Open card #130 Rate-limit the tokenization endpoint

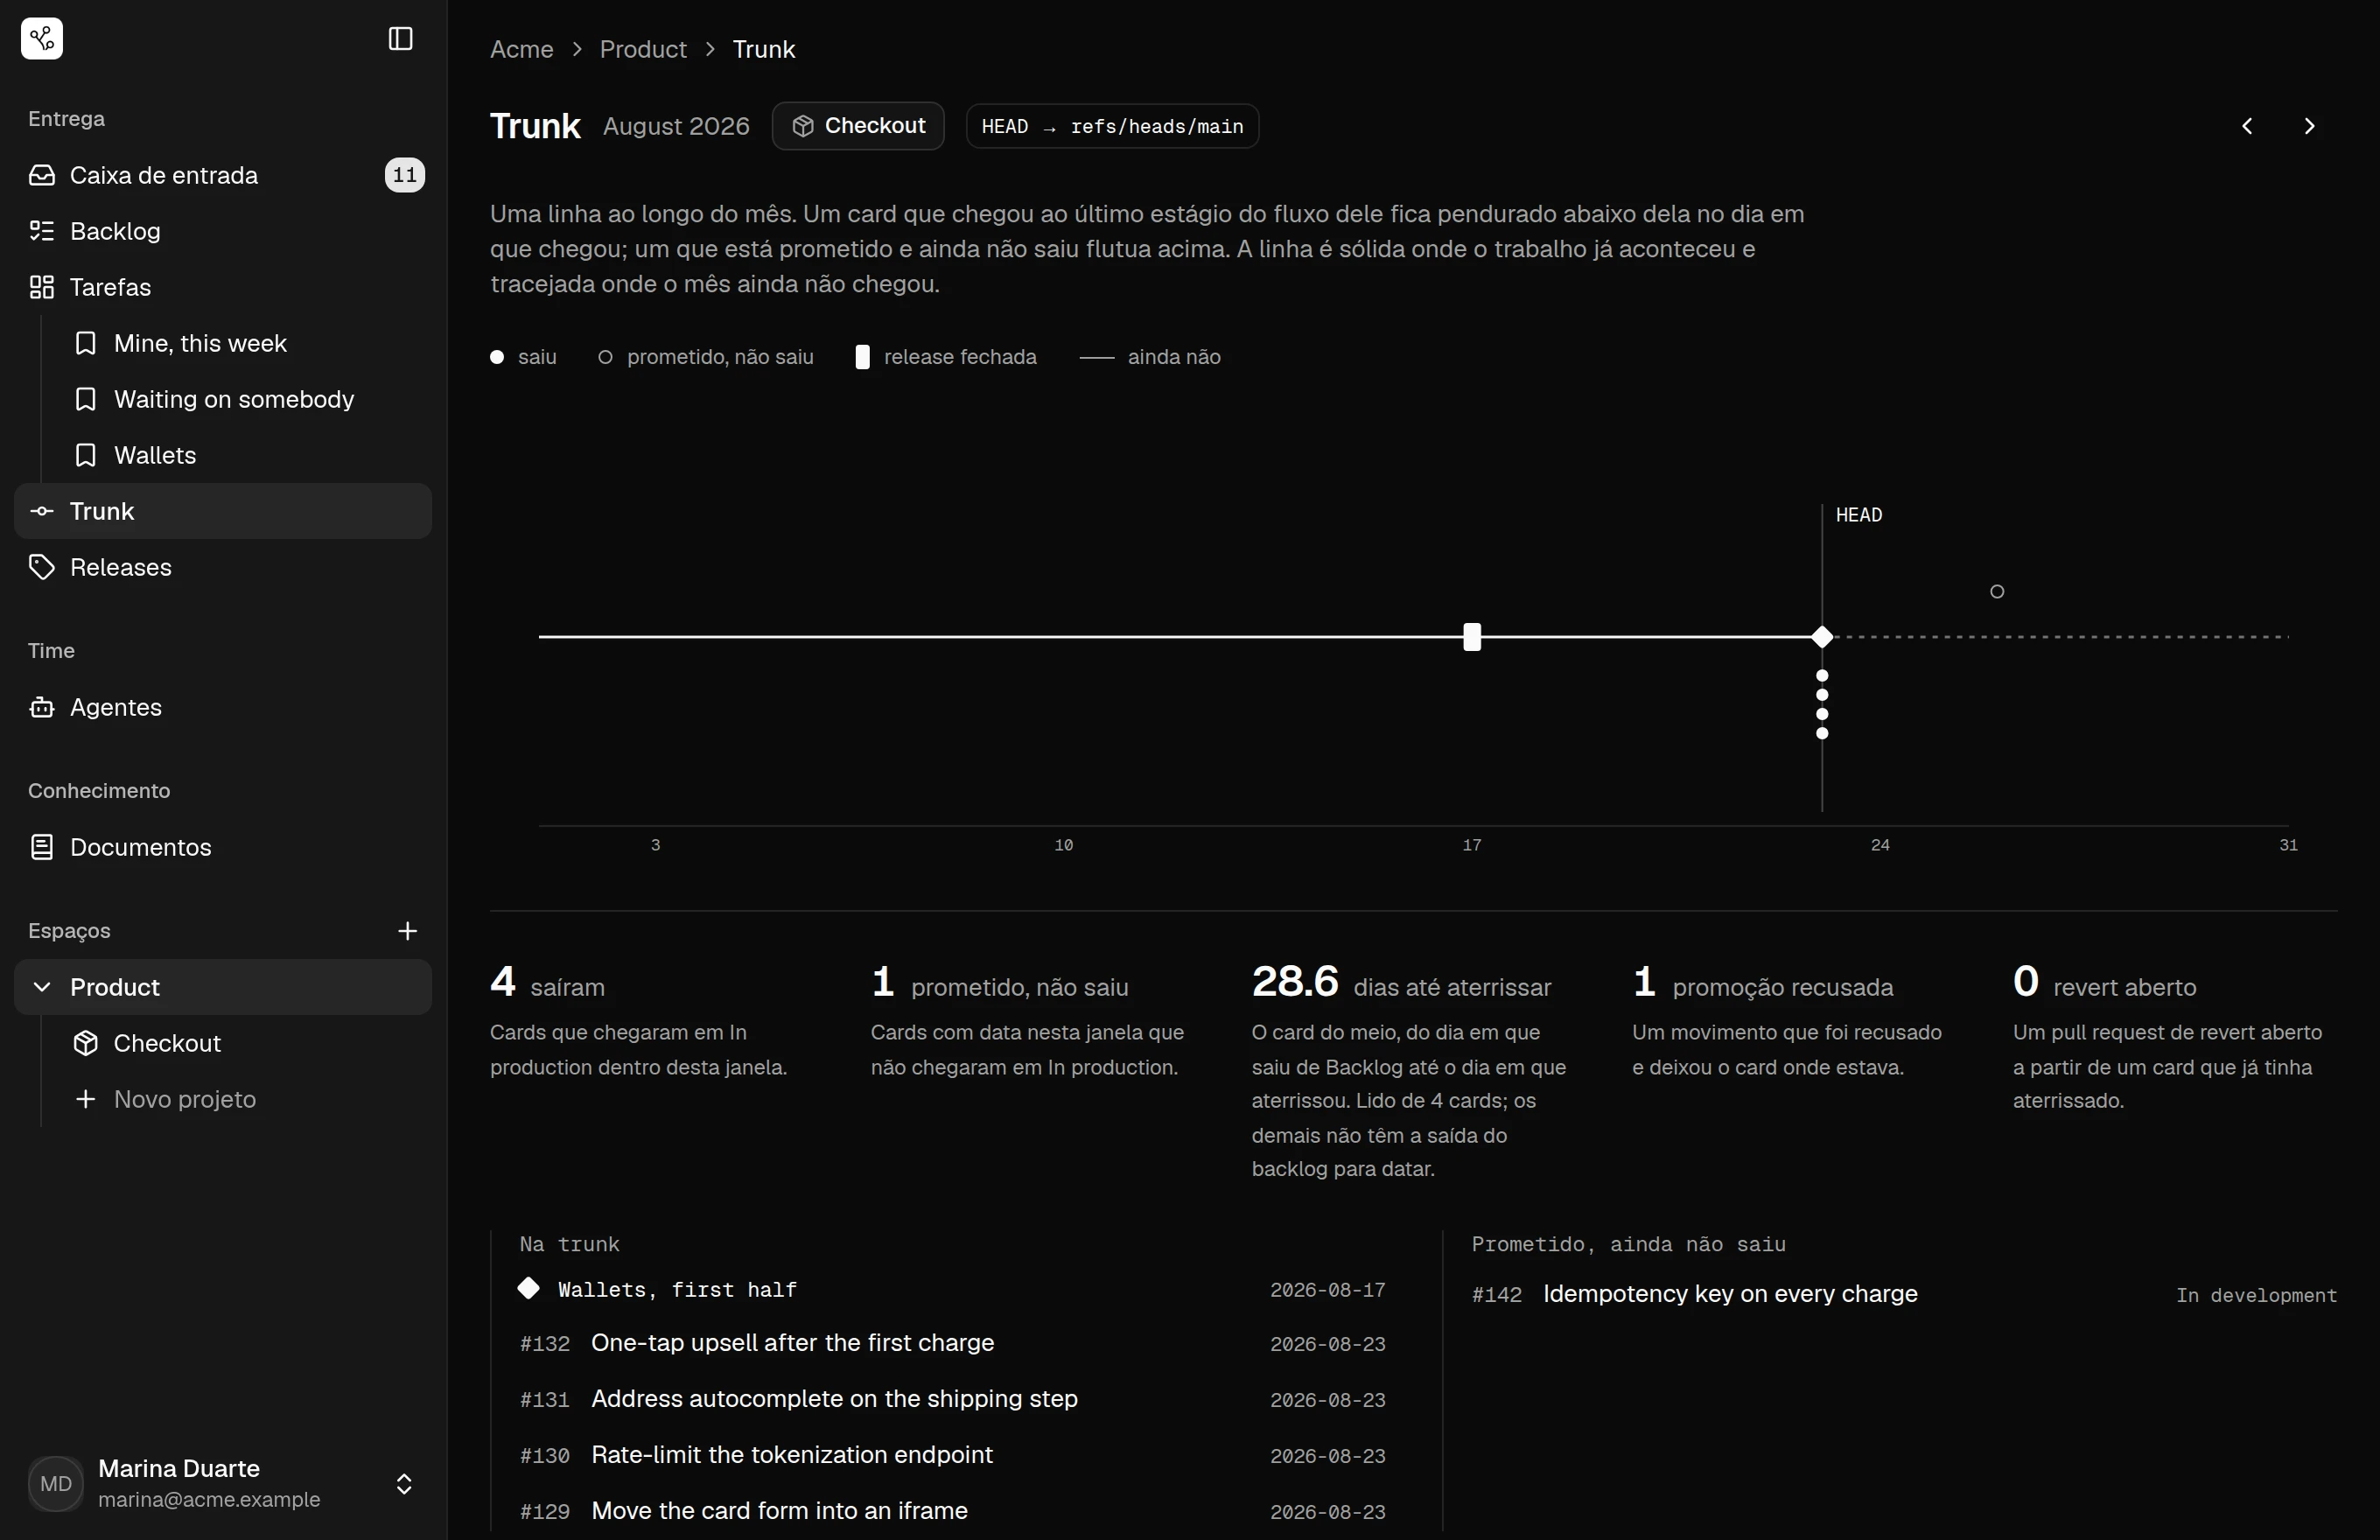[x=953, y=1455]
